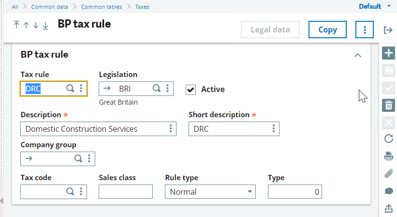This screenshot has height=217, width=397.
Task: Click the exit page icon
Action: (388, 30)
